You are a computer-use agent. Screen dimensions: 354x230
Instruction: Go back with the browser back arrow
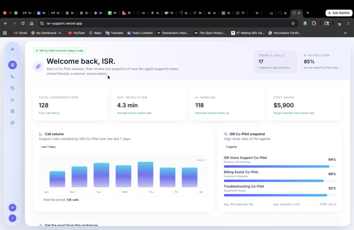click(x=5, y=23)
